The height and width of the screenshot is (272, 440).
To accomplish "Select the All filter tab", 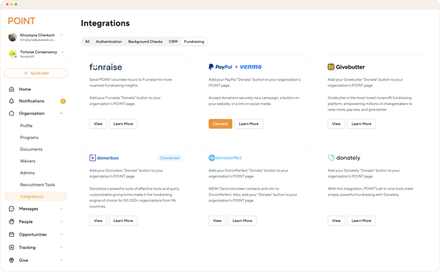I will [x=87, y=42].
